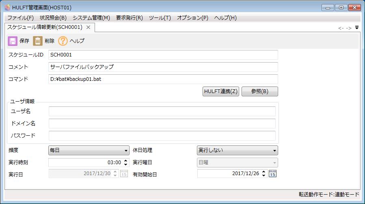The height and width of the screenshot is (204, 365).
Task: Click the Save (保存) floppy icon
Action: point(13,41)
